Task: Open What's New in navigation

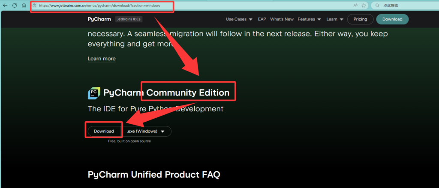Action: click(282, 19)
